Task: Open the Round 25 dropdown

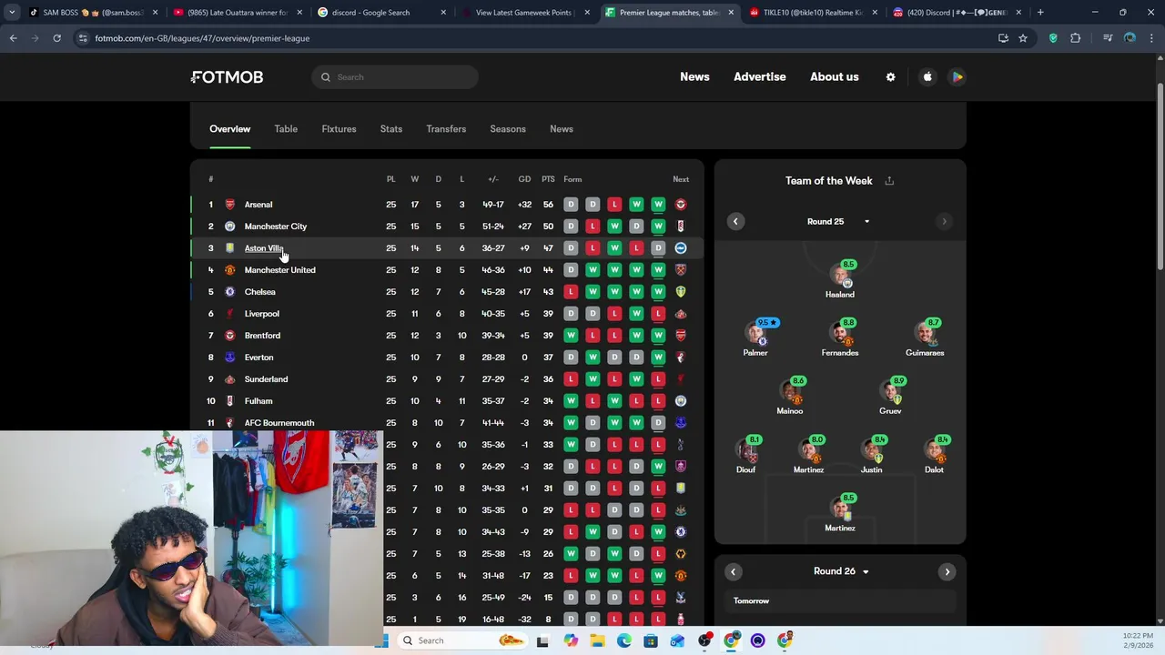Action: point(838,222)
